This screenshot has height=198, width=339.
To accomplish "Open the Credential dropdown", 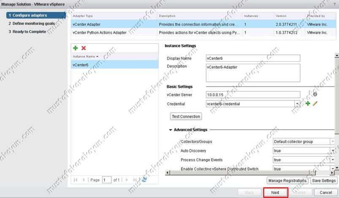I will click(297, 104).
